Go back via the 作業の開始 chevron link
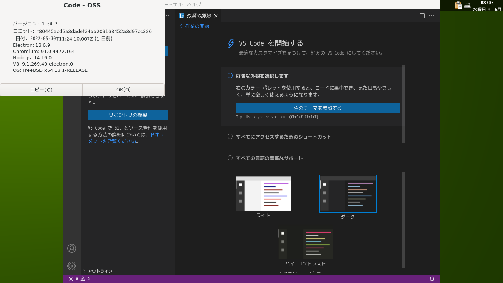Viewport: 503px width, 283px height. coord(194,26)
